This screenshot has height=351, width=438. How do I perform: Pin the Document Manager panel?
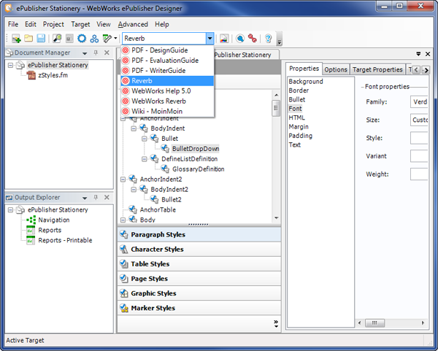(96, 53)
